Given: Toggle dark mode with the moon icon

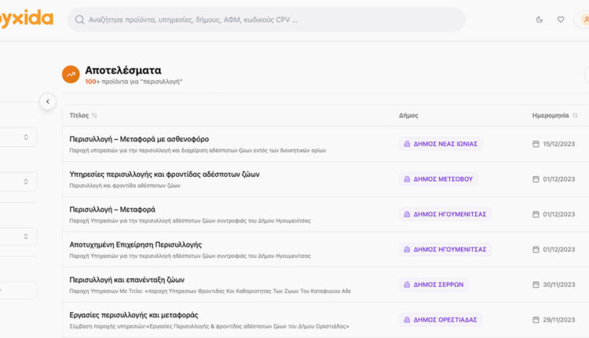Looking at the screenshot, I should click(540, 20).
